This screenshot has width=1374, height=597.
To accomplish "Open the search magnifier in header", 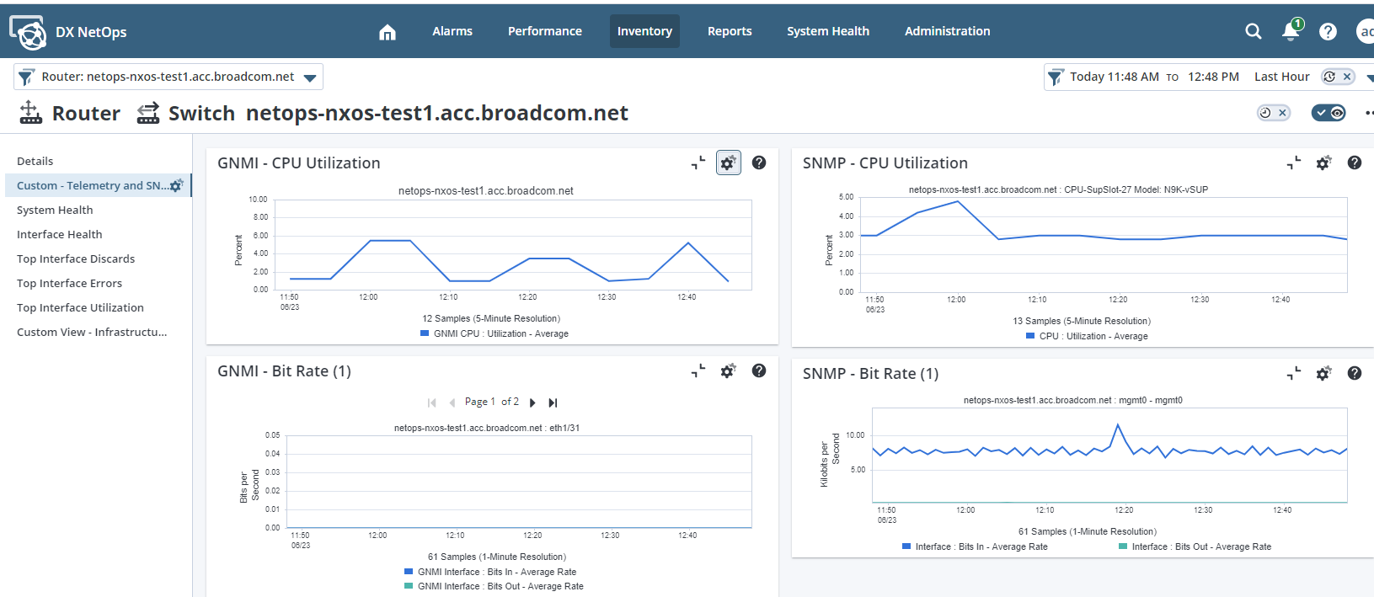I will 1253,31.
